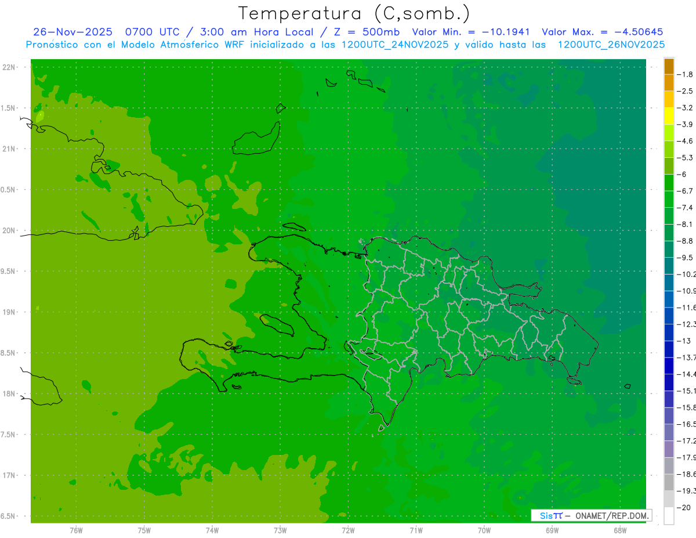Click the '17N' latitude label
This screenshot has height=538, width=696.
point(9,475)
